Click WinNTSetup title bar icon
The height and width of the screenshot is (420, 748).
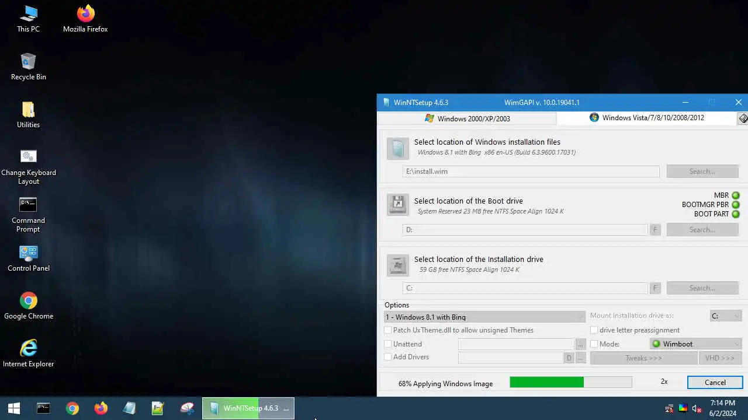click(386, 102)
